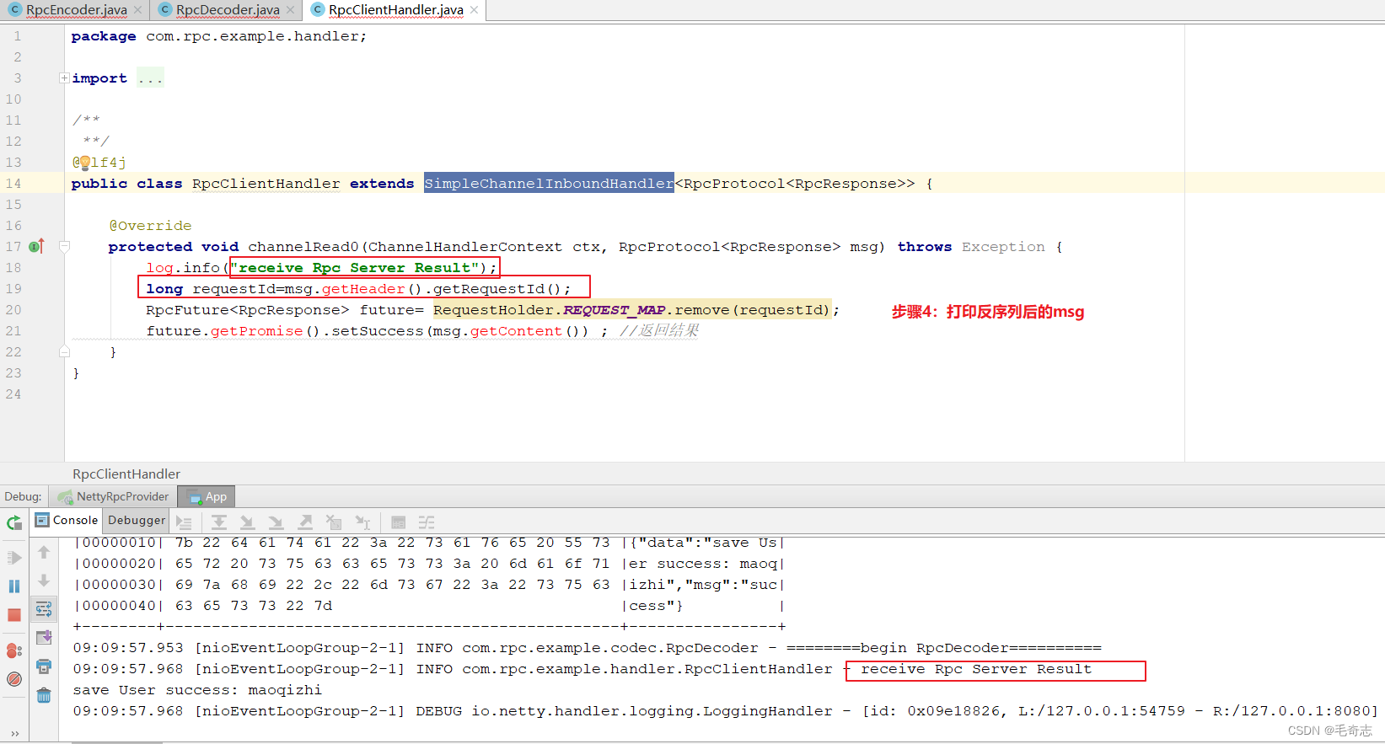Click the override gutter icon on line 17
Screen dimensions: 1385x744
[x=36, y=246]
